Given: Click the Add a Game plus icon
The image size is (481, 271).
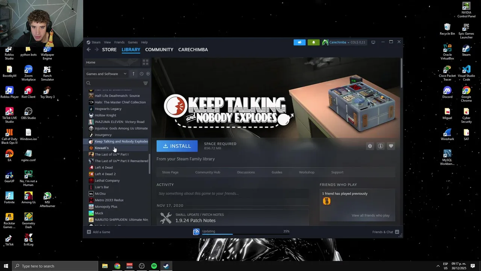Looking at the screenshot, I should 89,232.
